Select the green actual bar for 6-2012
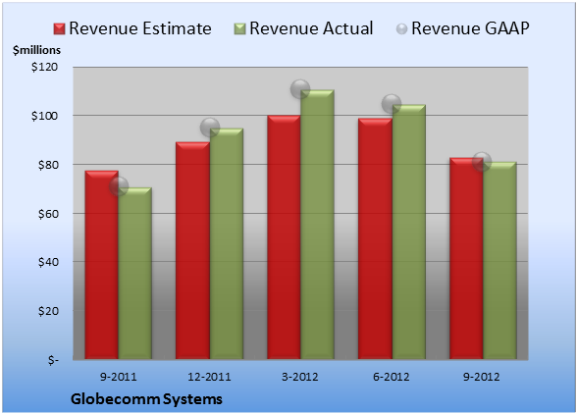This screenshot has height=414, width=577. [x=408, y=232]
